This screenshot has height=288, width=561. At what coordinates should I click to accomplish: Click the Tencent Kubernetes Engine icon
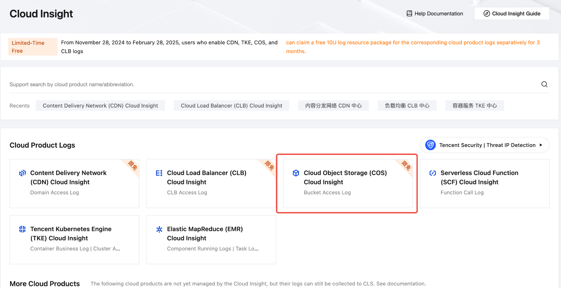pyautogui.click(x=22, y=229)
